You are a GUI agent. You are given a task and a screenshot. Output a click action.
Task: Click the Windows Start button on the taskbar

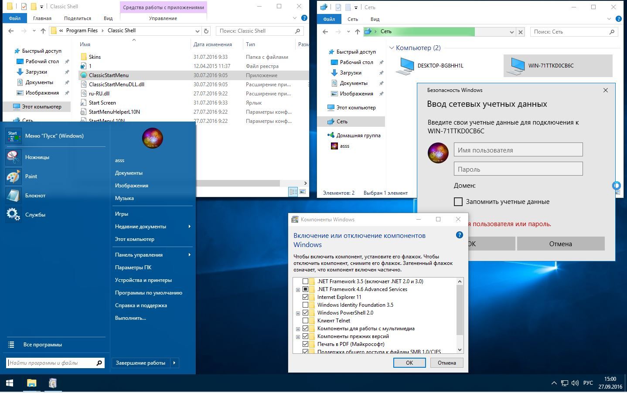click(10, 383)
